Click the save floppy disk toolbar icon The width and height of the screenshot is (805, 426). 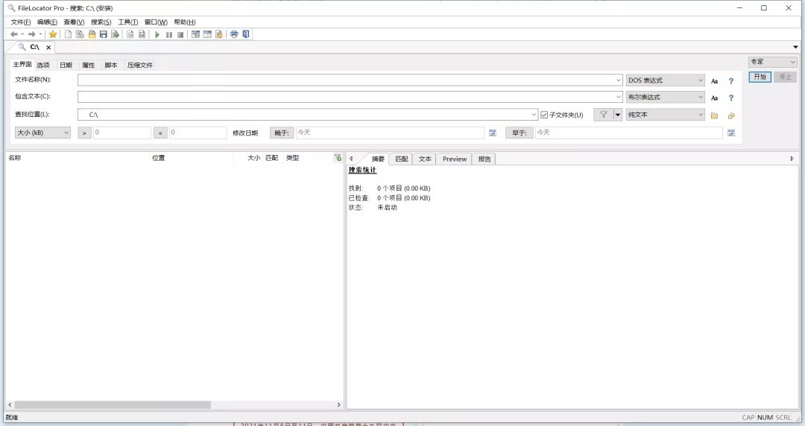(104, 34)
